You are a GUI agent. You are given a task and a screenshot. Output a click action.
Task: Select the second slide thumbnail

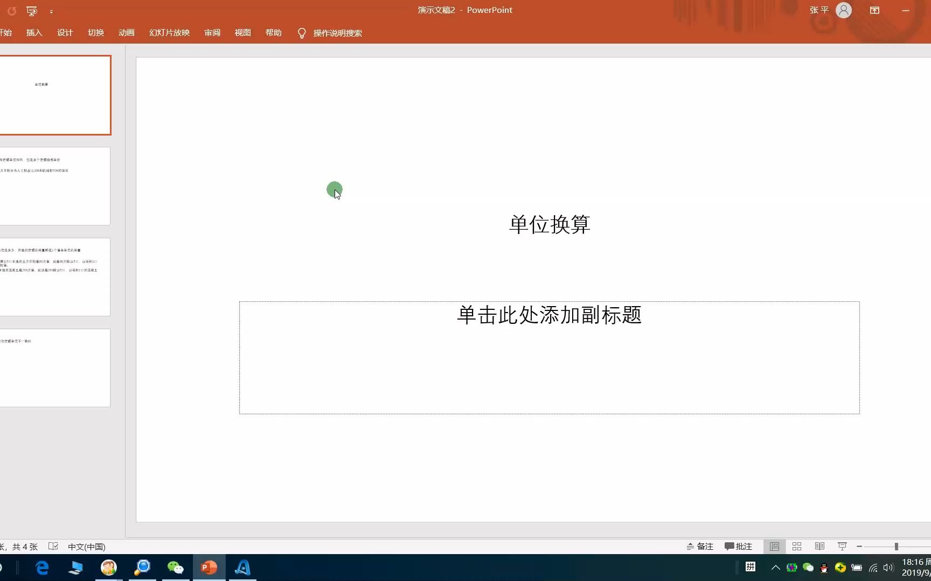coord(55,186)
